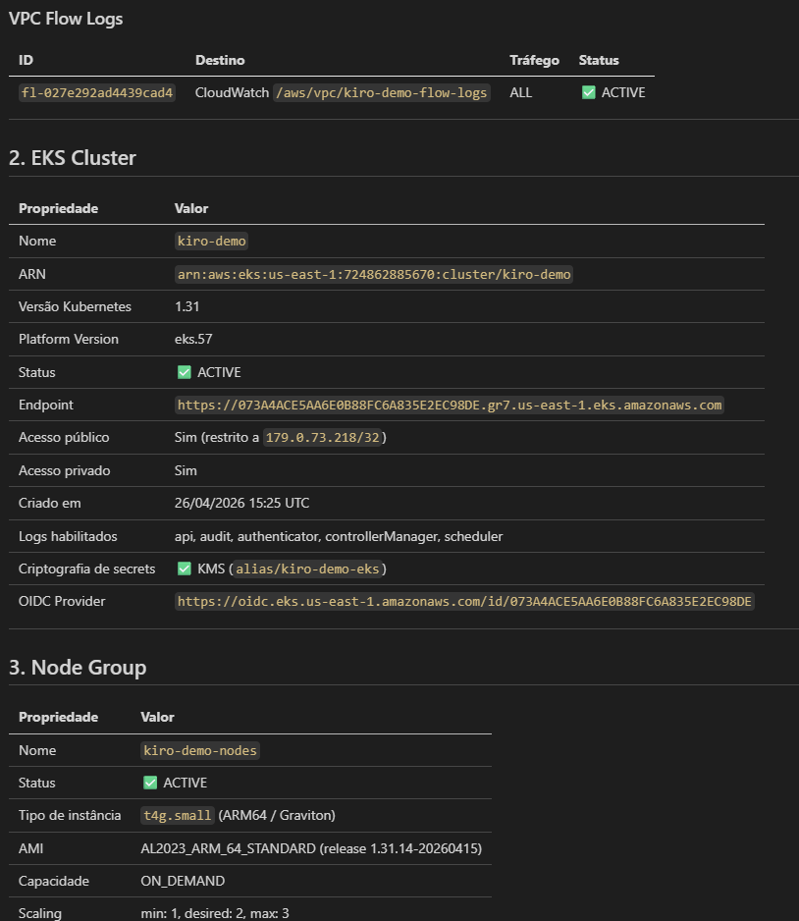Select the flow log ID fl-027e292ad4439cad4
Screen dimensions: 799x921
pyautogui.click(x=96, y=92)
